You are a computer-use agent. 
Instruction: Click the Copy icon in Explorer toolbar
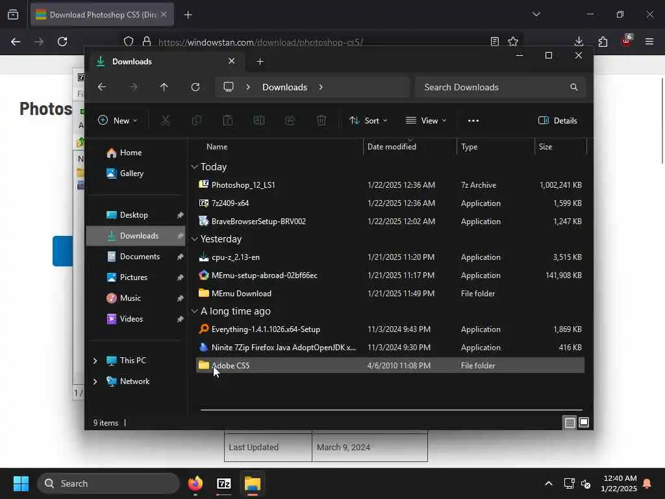(197, 120)
